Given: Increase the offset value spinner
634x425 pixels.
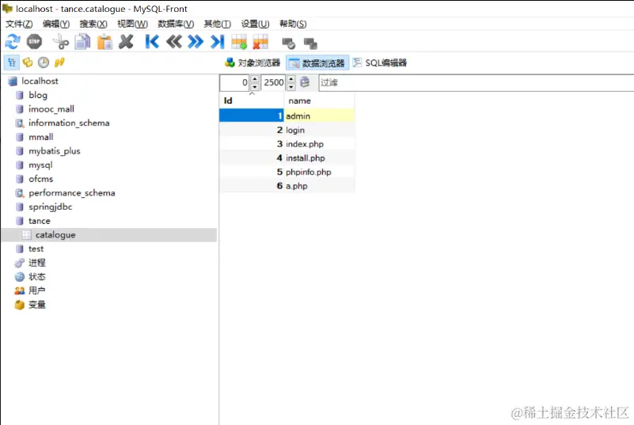Looking at the screenshot, I should pos(255,79).
